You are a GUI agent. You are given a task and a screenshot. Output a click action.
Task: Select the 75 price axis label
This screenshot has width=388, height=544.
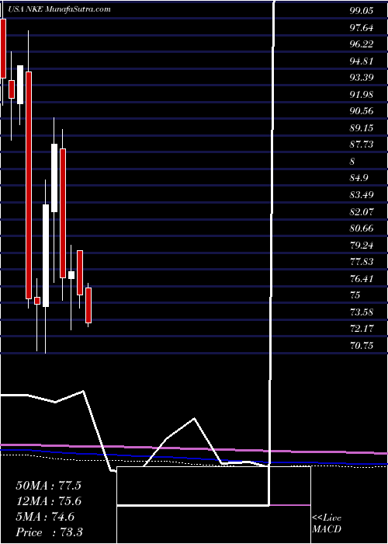click(355, 295)
